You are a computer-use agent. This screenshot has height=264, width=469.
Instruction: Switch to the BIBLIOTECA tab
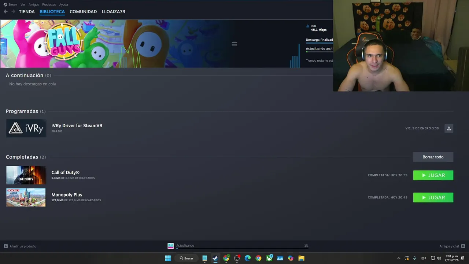point(52,12)
